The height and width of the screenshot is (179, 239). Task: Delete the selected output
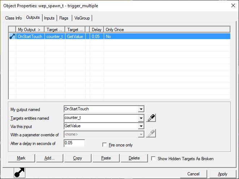click(x=134, y=158)
